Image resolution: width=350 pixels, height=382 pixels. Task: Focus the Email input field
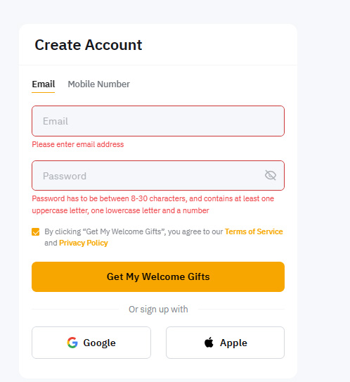tap(158, 121)
